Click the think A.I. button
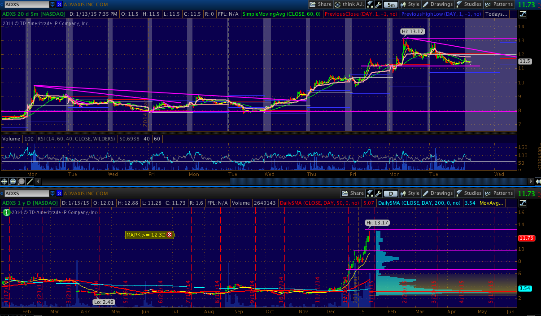541x316 pixels. pyautogui.click(x=349, y=4)
